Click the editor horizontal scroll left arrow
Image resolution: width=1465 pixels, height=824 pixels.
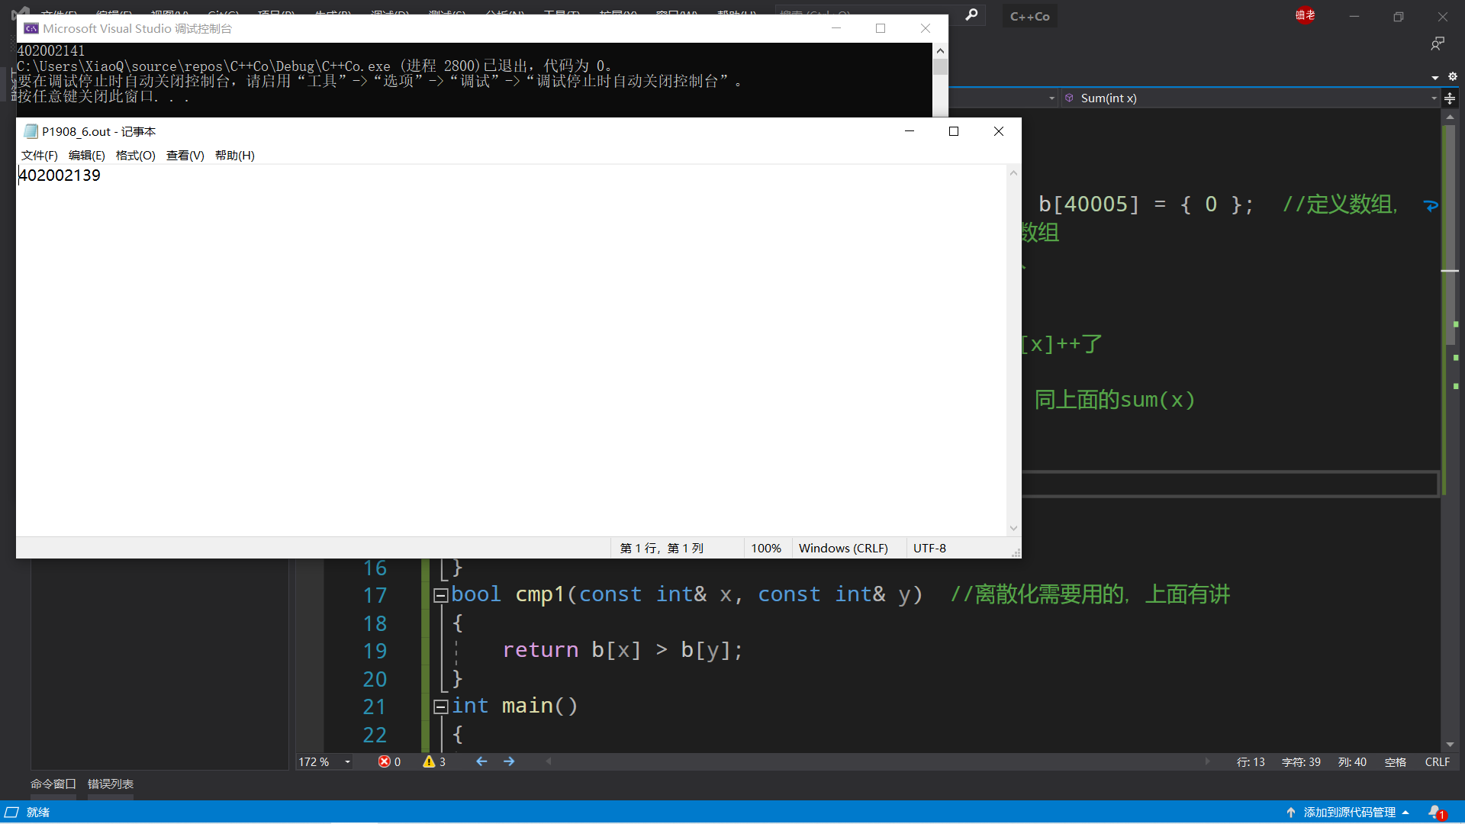click(x=549, y=761)
